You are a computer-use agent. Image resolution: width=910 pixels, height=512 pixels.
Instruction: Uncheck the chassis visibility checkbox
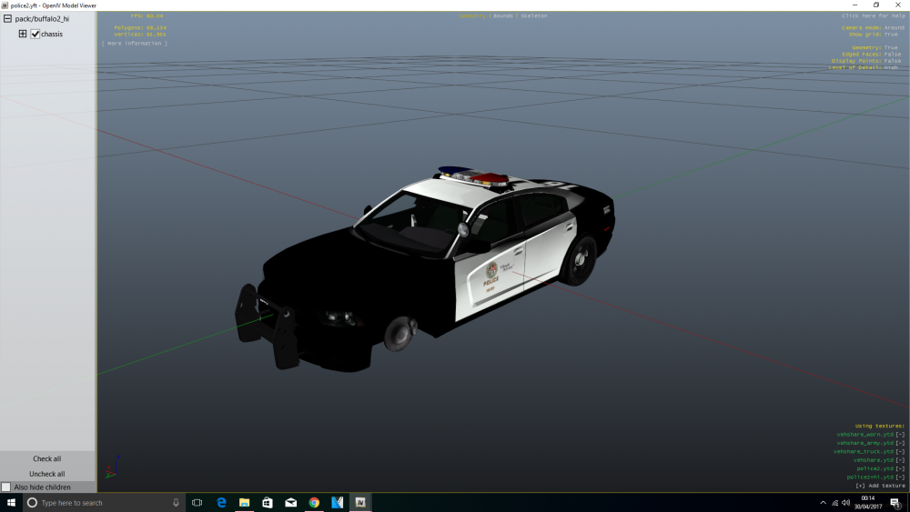[35, 35]
